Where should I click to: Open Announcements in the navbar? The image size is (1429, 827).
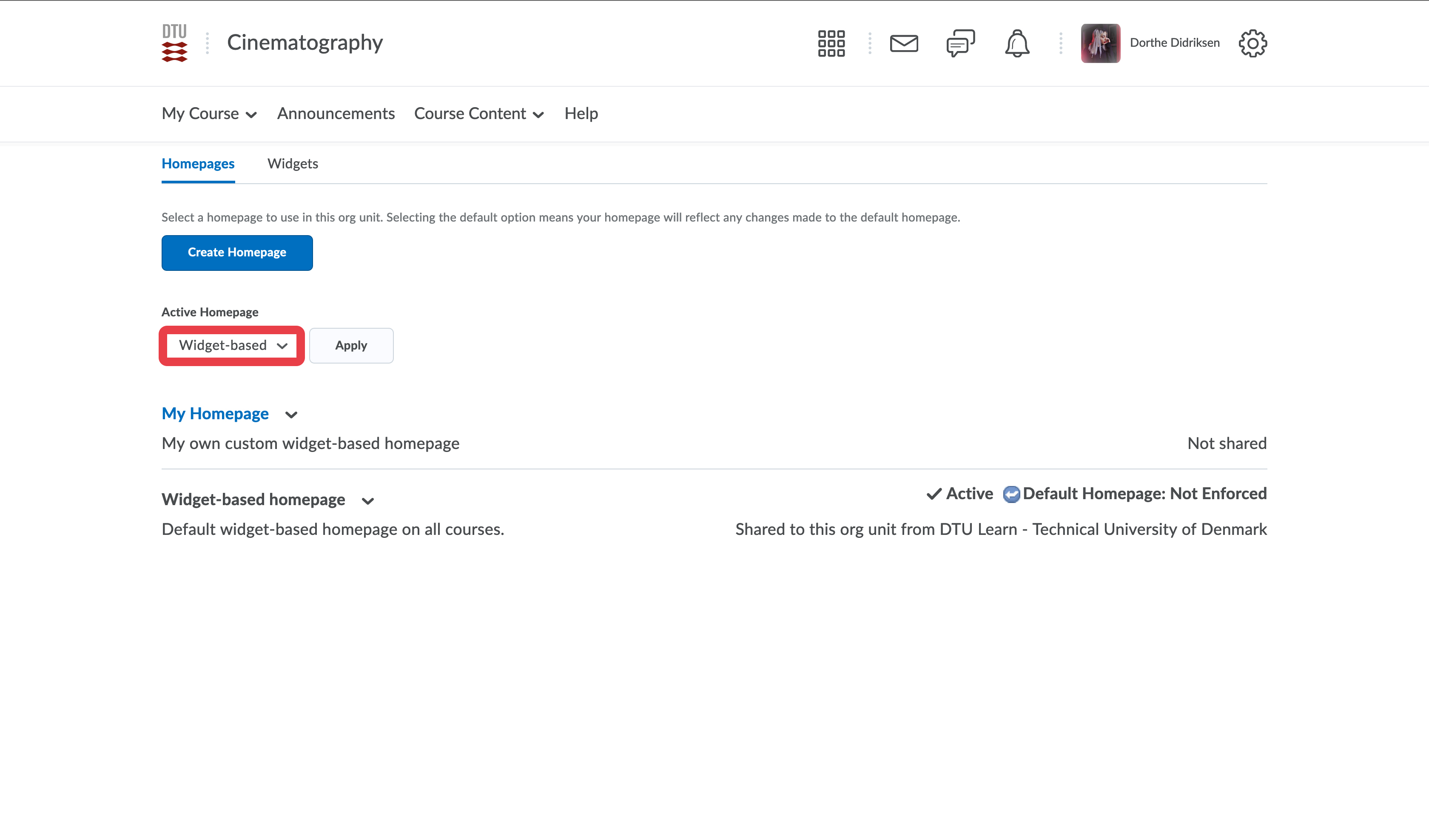[x=336, y=114]
